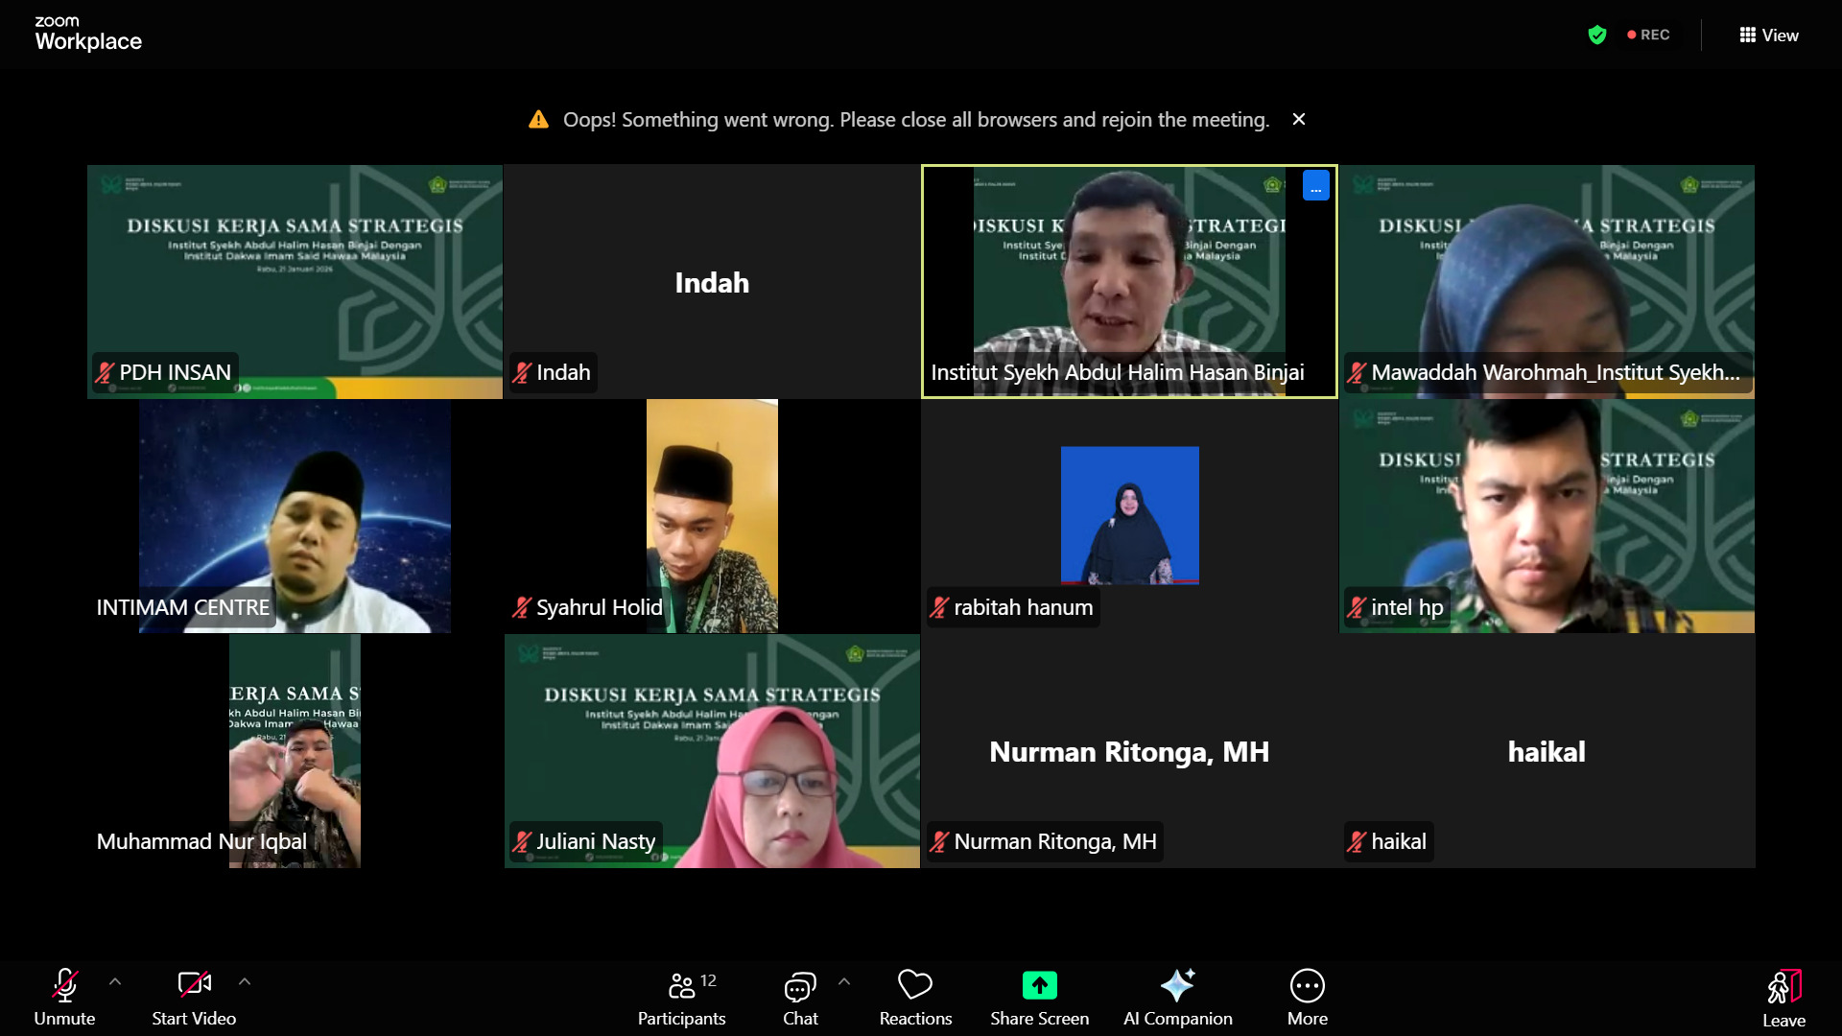Click the muted mic icon on Indah's tile
This screenshot has width=1842, height=1036.
point(524,372)
